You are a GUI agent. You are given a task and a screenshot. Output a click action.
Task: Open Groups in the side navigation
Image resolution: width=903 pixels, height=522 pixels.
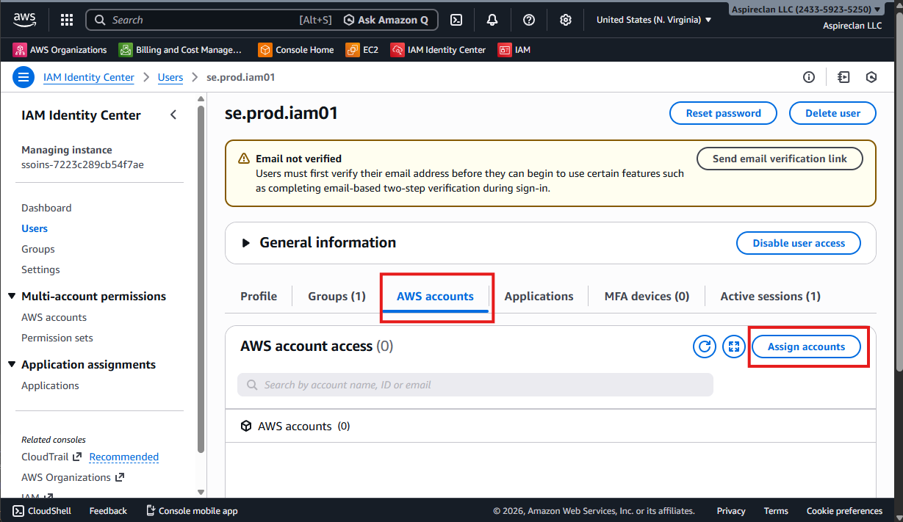coord(38,249)
